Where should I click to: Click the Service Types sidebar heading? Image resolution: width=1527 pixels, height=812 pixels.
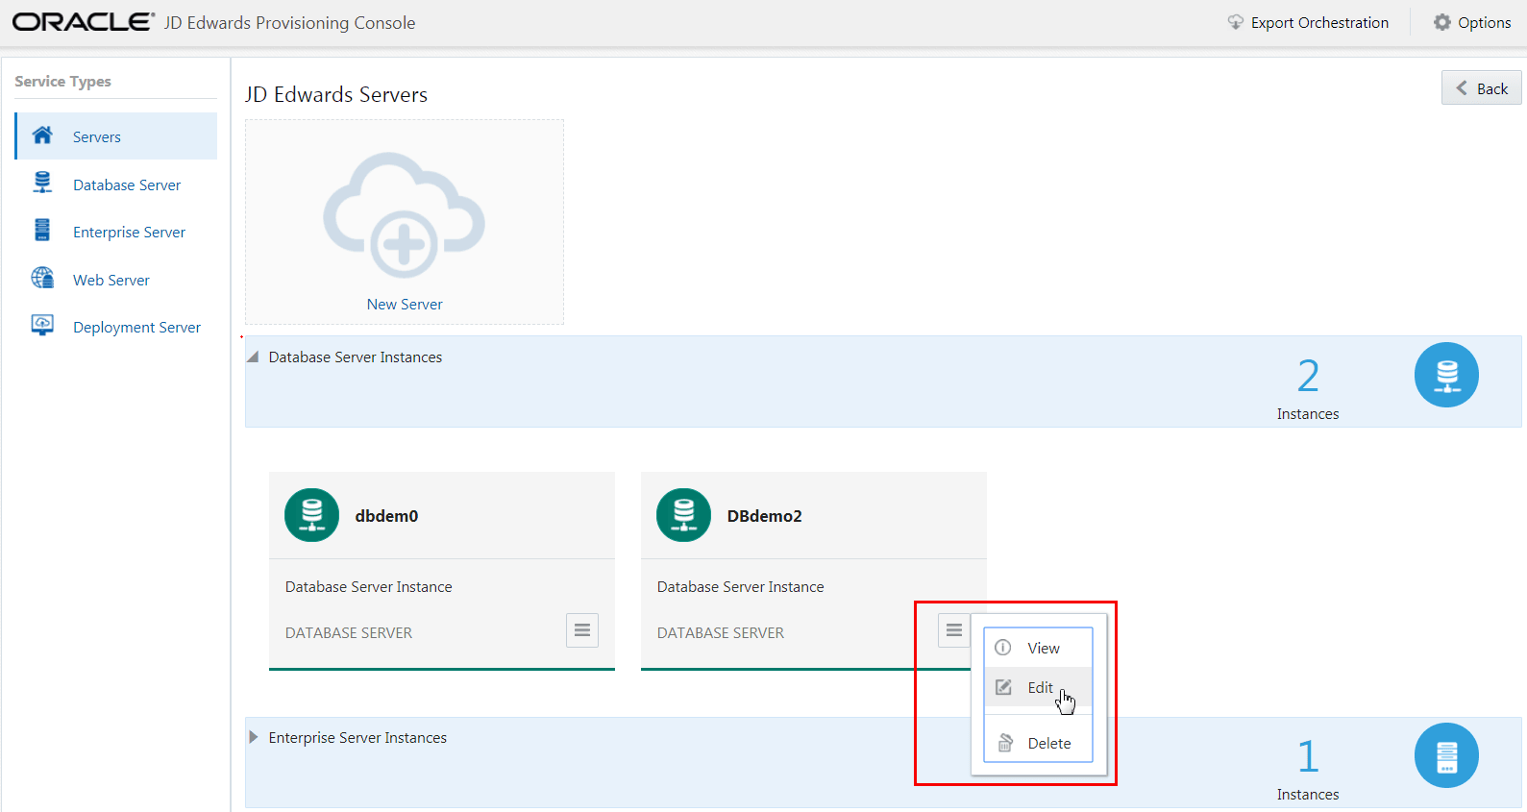pos(62,82)
